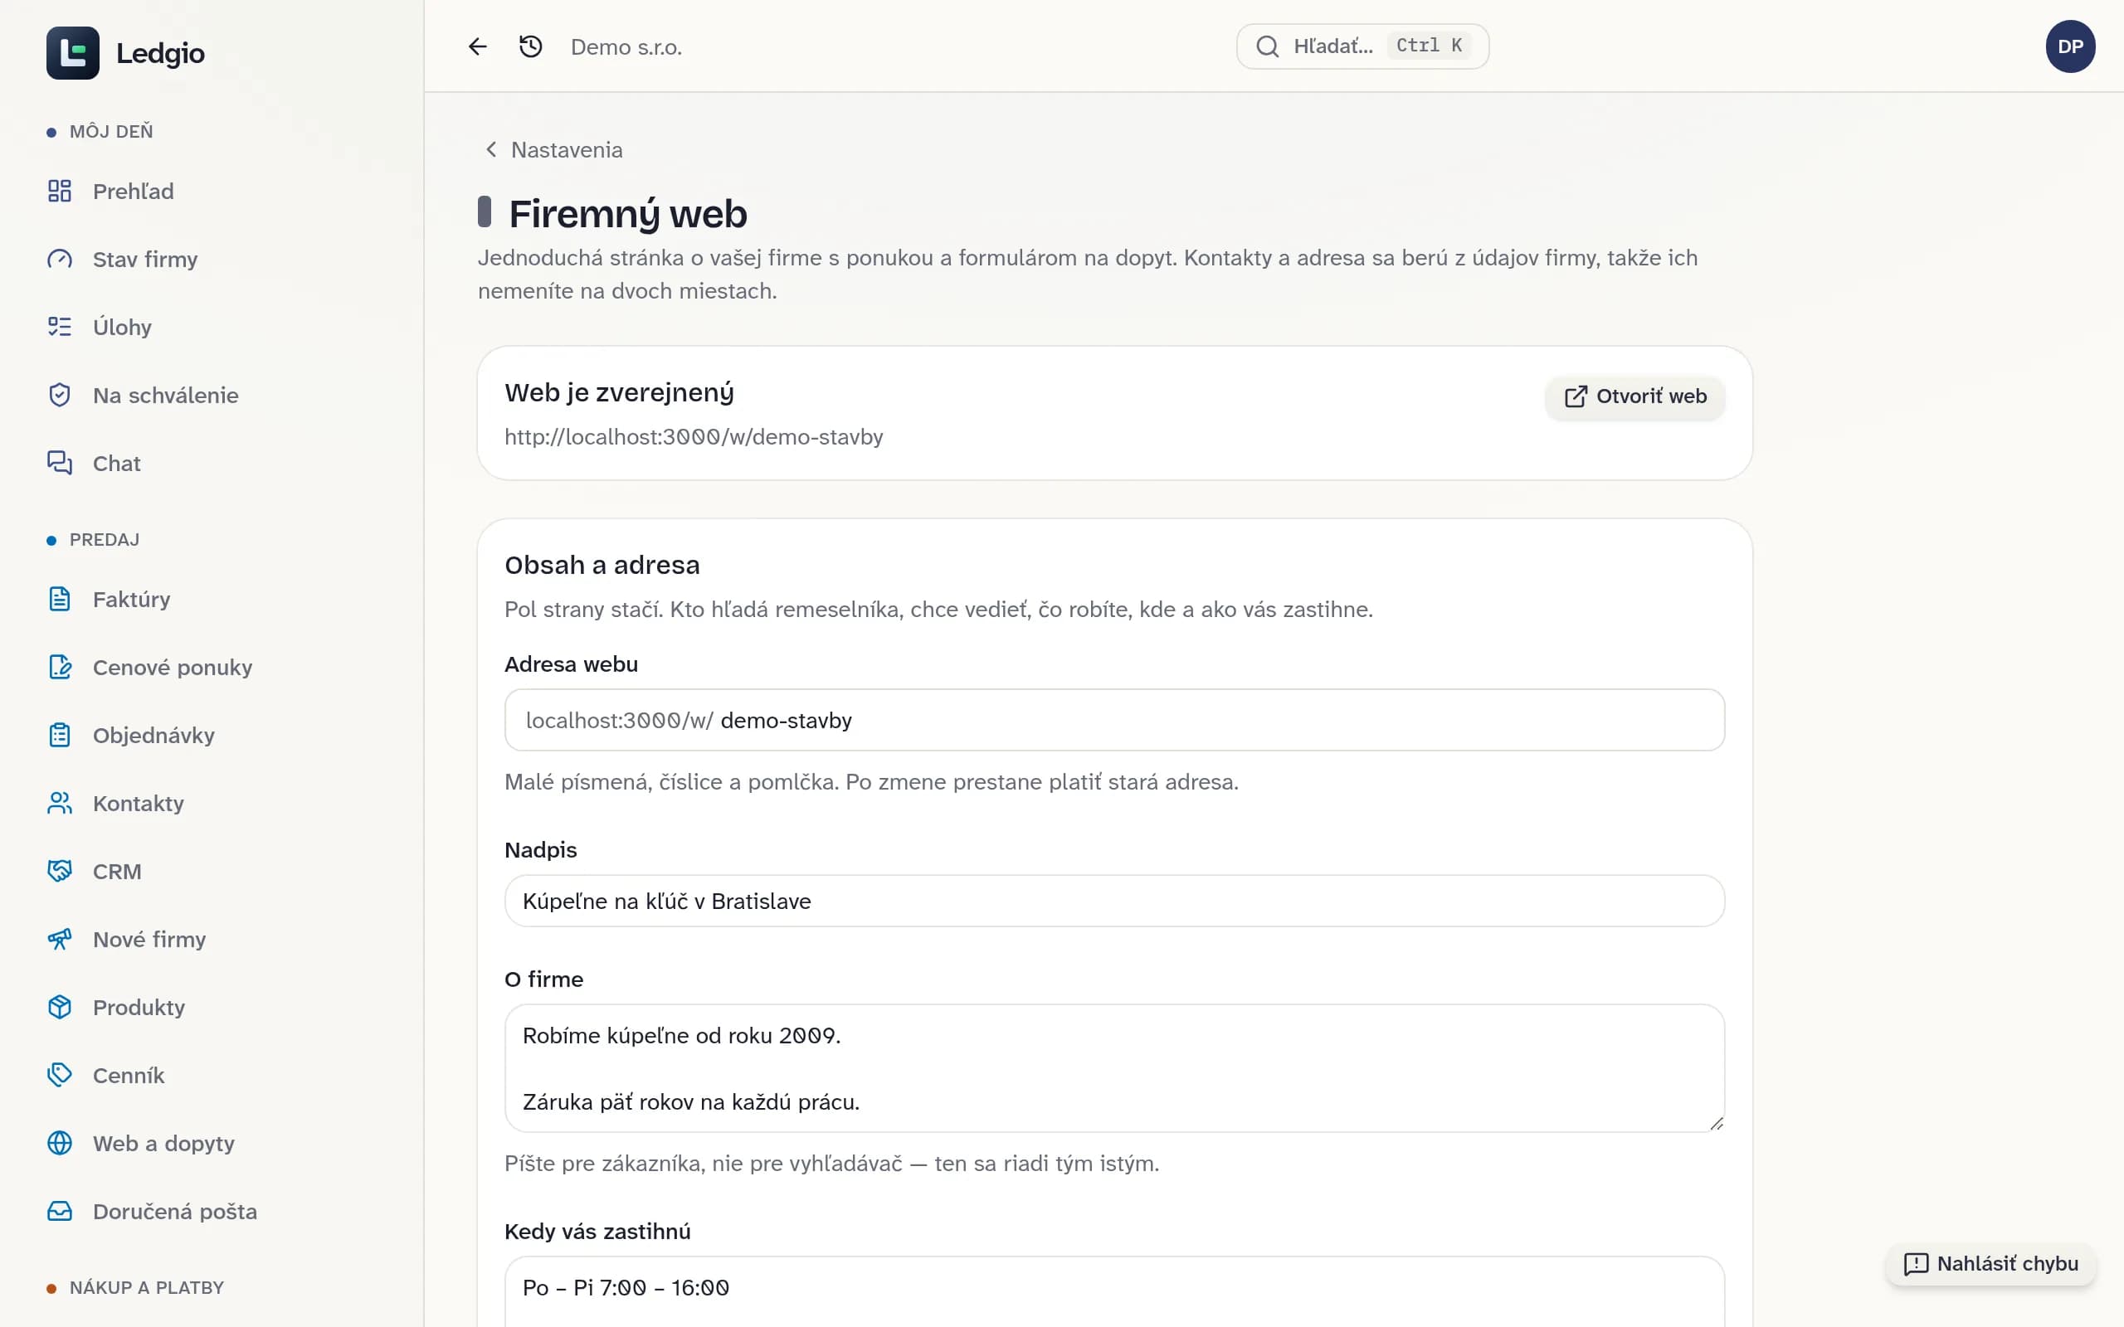Click the Ledgio logo icon
2124x1327 pixels.
pyautogui.click(x=73, y=52)
